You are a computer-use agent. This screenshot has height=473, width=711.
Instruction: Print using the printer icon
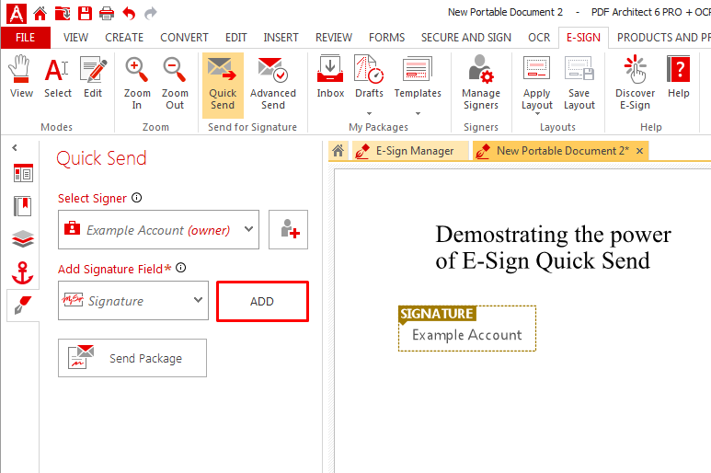pyautogui.click(x=107, y=14)
